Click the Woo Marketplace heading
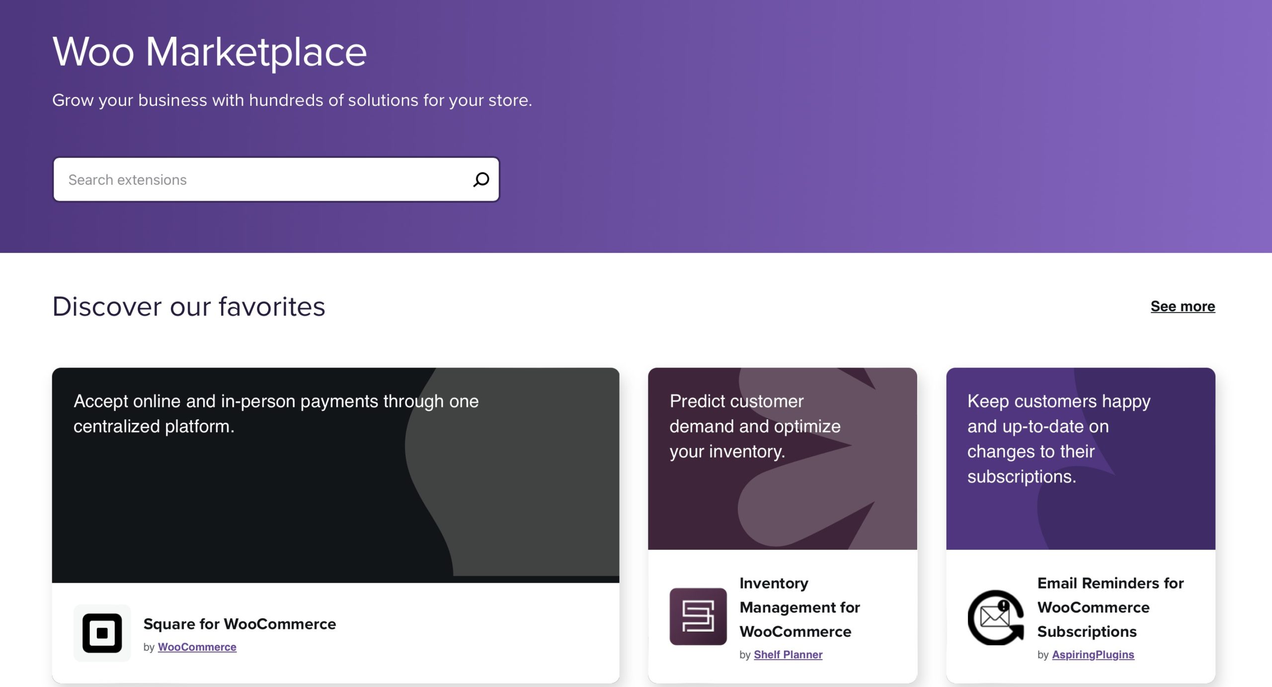This screenshot has height=687, width=1272. tap(209, 52)
